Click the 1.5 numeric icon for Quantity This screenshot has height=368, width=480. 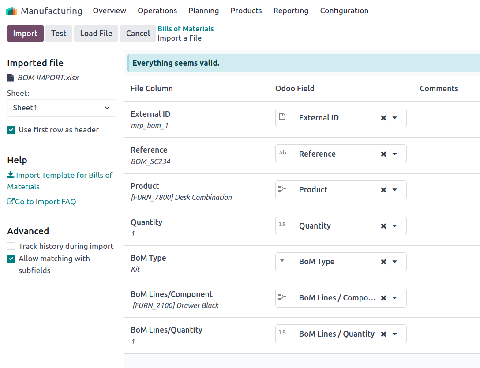(x=282, y=225)
